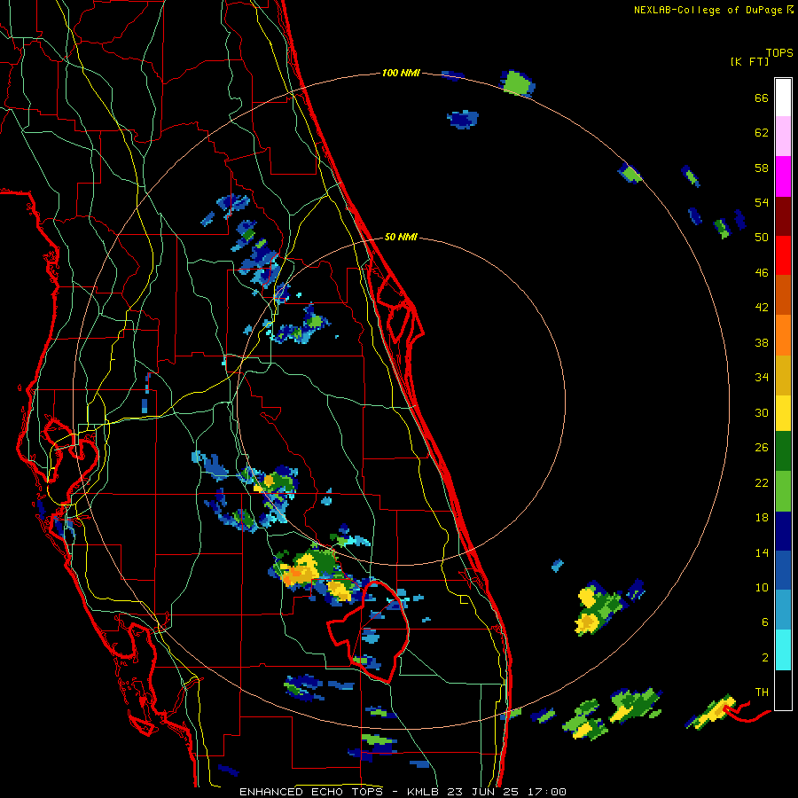
Task: Pick the light orange legend swatch
Action: click(783, 335)
